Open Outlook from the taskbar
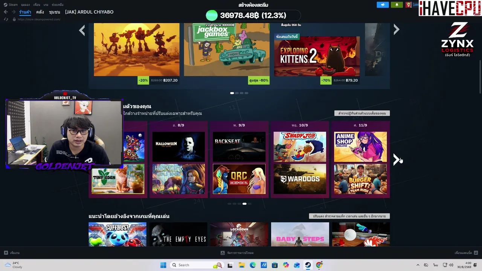Viewport: 482px width, 271px height. point(297,265)
